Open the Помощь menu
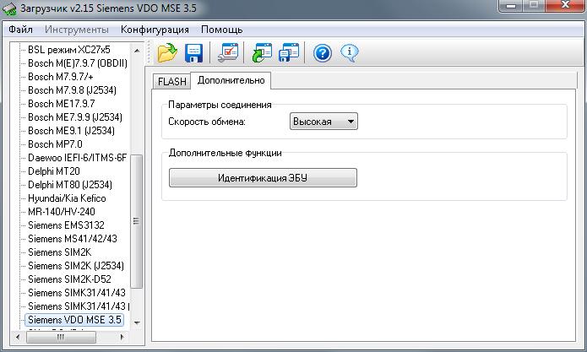This screenshot has width=587, height=352. [221, 30]
